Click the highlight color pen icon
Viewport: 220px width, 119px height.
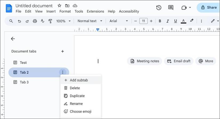click(191, 21)
